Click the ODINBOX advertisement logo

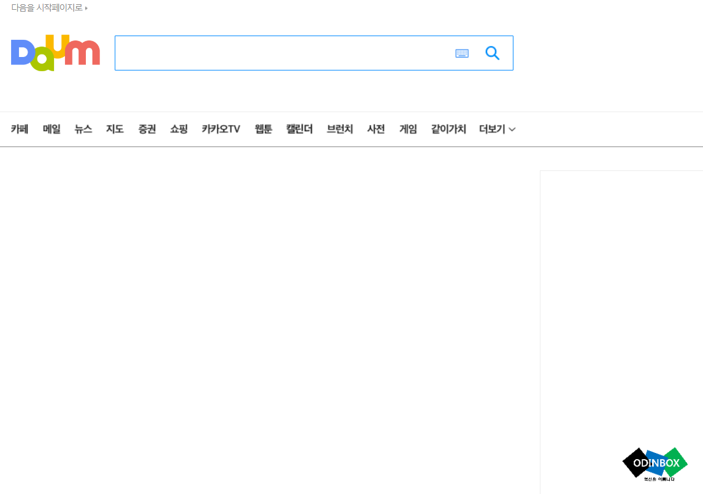click(655, 465)
